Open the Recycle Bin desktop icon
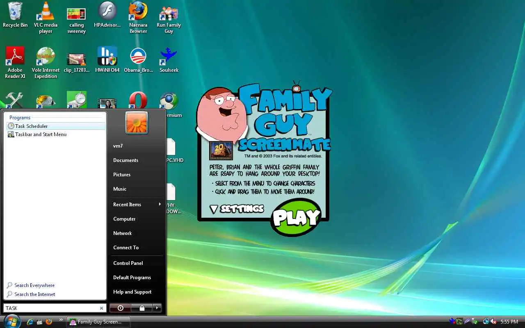 click(x=15, y=15)
